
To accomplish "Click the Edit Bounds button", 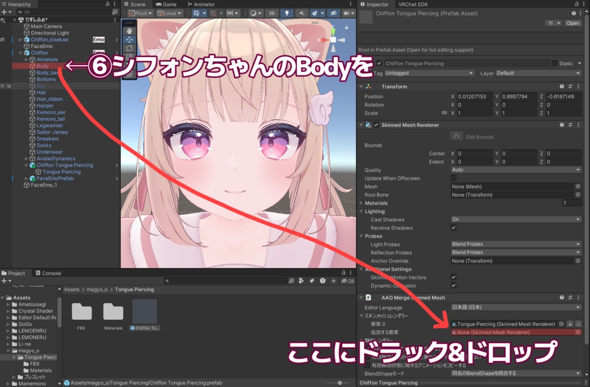I will click(x=456, y=136).
